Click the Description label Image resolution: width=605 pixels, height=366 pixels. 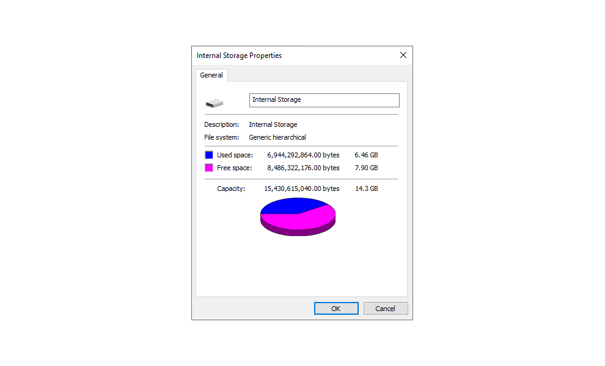[x=221, y=124]
